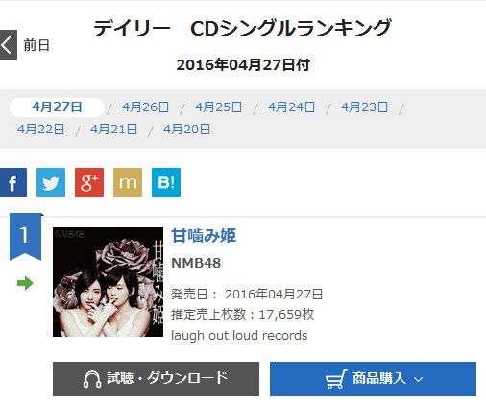Bookmark the page with Hatena B!
Screen dimensions: 486x405
[x=166, y=182]
